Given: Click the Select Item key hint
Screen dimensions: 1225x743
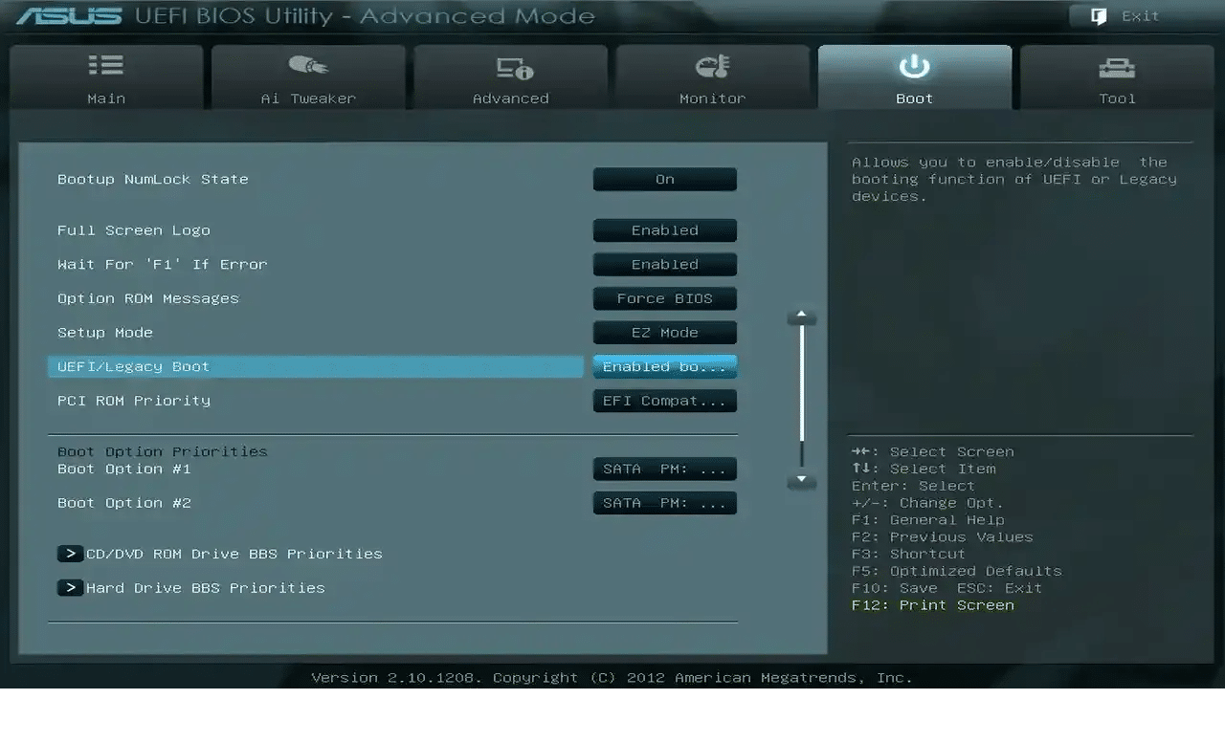Looking at the screenshot, I should point(924,469).
